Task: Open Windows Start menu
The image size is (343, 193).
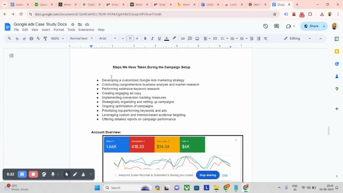Action: click(97, 188)
